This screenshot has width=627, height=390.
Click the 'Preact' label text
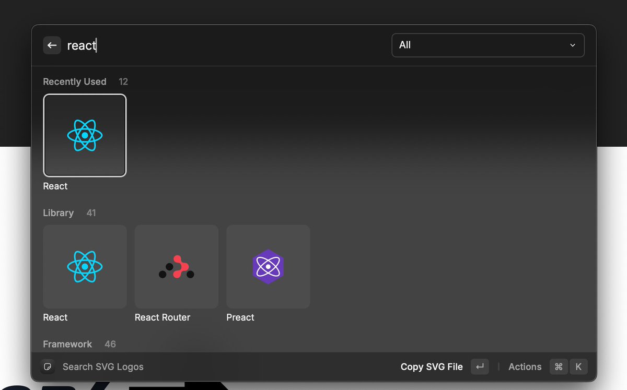(x=240, y=317)
